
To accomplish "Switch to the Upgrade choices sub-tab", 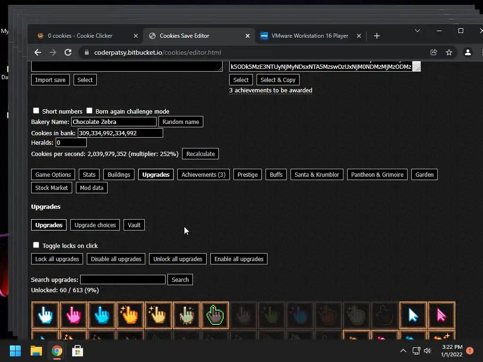I will tap(95, 225).
